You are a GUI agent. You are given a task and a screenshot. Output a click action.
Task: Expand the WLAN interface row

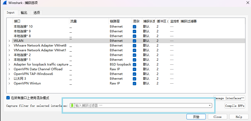9,41
